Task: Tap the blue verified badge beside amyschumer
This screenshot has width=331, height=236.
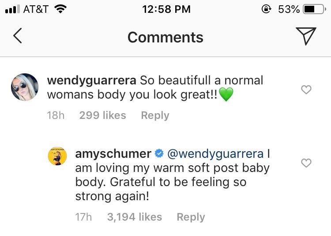Action: (160, 154)
